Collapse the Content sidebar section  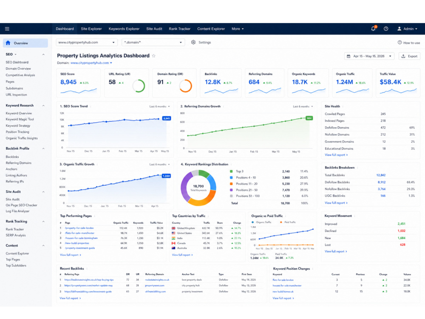43,246
